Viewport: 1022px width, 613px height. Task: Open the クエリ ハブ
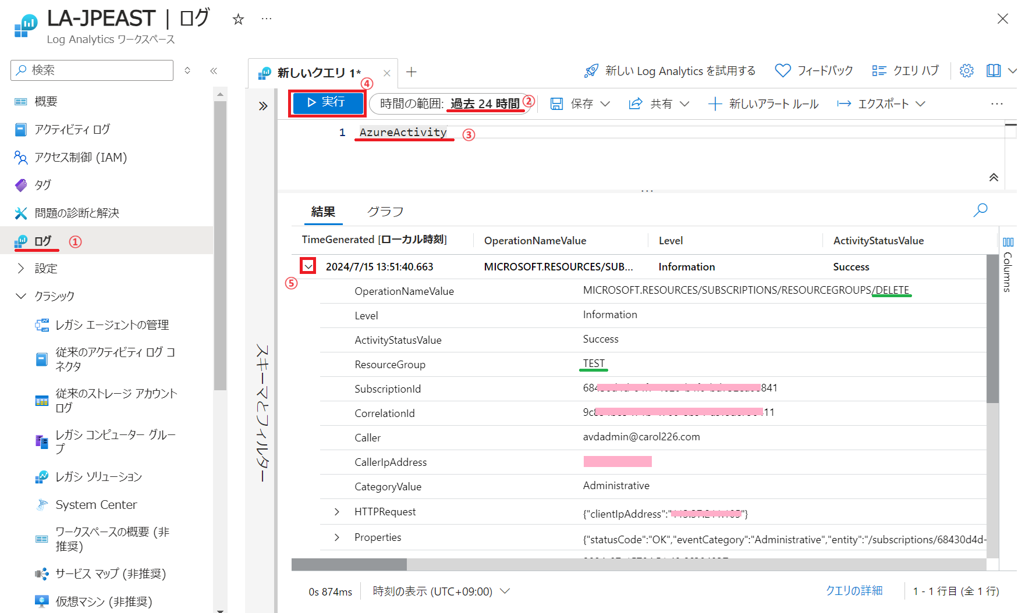(905, 71)
